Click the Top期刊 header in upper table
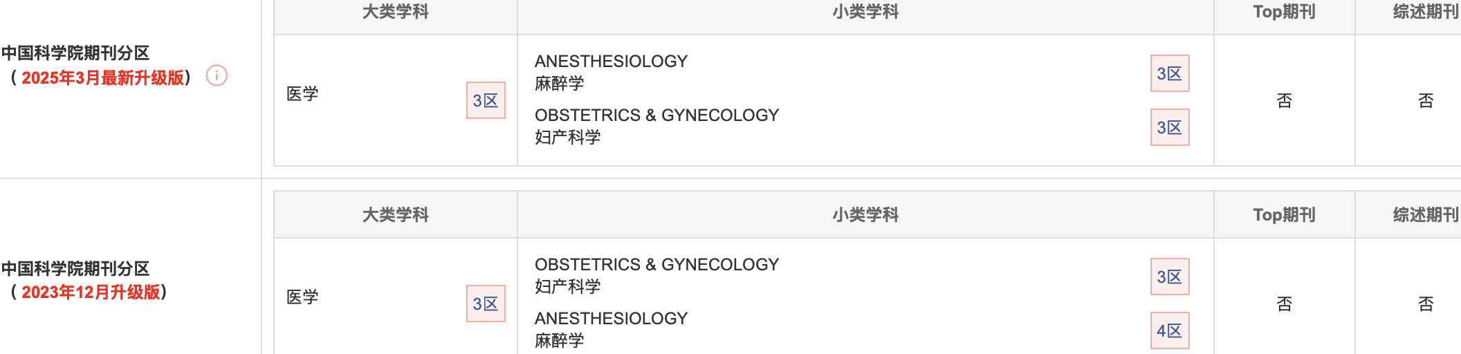The height and width of the screenshot is (354, 1461). click(x=1285, y=12)
